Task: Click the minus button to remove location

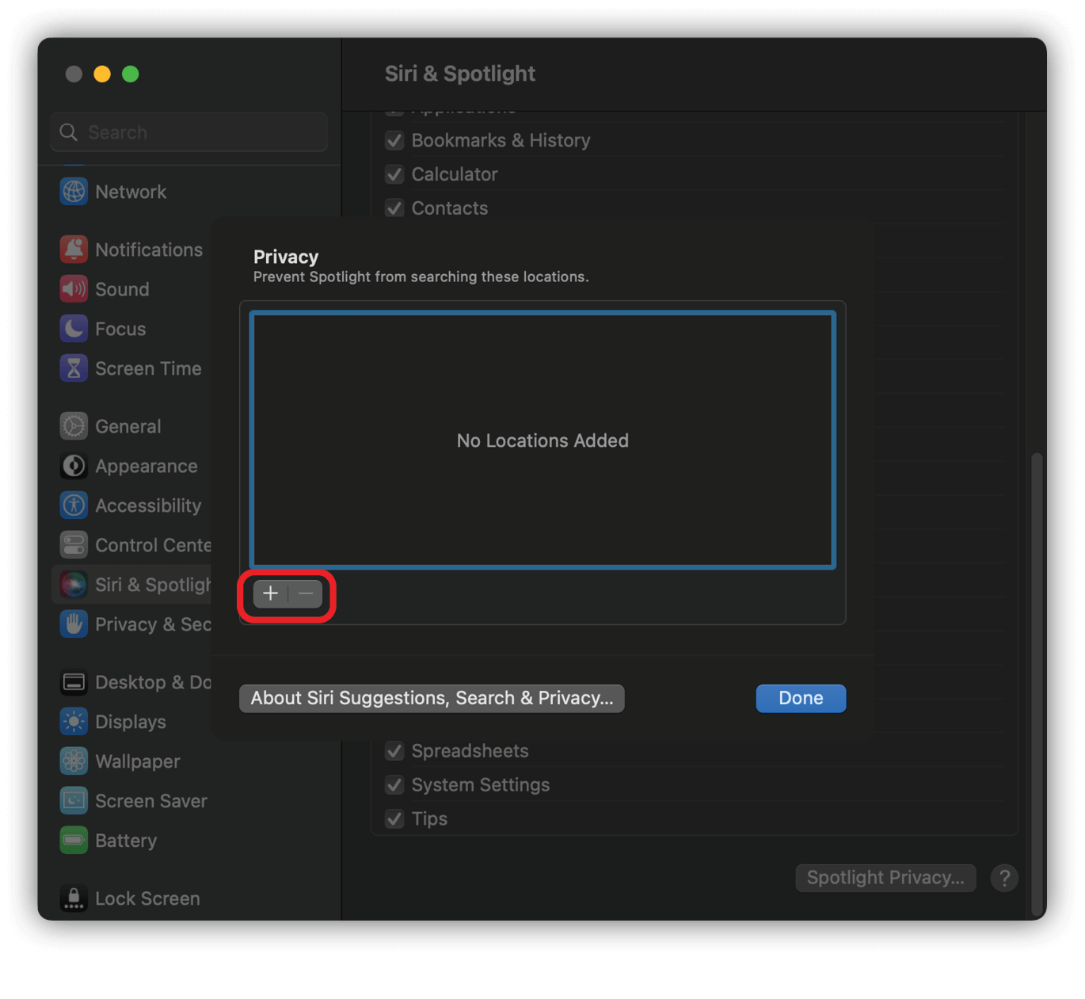Action: click(x=306, y=593)
